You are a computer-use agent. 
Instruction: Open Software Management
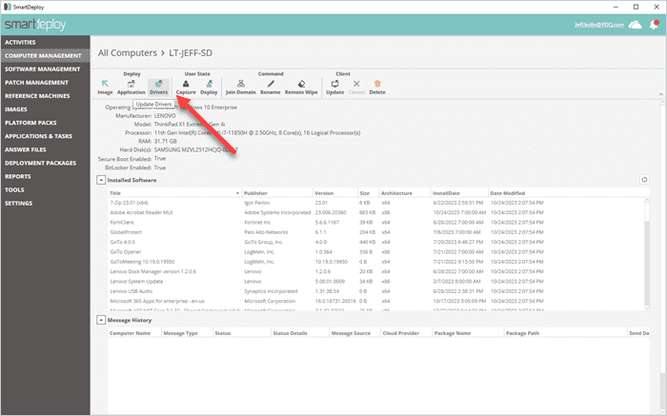pyautogui.click(x=43, y=69)
